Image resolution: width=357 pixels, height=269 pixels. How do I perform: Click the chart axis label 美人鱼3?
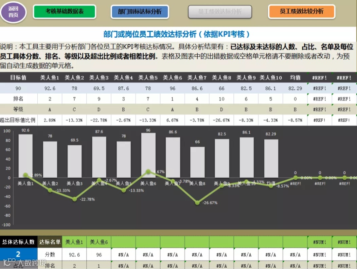tap(74, 183)
